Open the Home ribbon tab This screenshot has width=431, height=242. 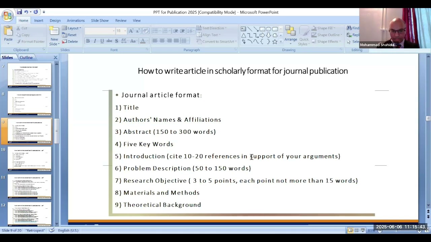23,21
